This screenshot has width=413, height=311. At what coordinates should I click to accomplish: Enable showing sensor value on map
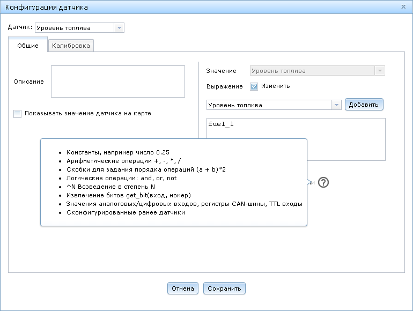[x=18, y=114]
